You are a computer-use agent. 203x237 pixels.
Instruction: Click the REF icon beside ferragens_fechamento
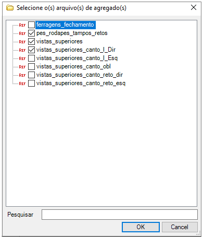22,25
